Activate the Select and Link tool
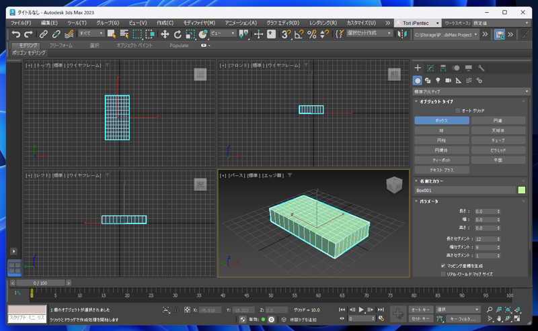The height and width of the screenshot is (331, 538). tap(43, 34)
